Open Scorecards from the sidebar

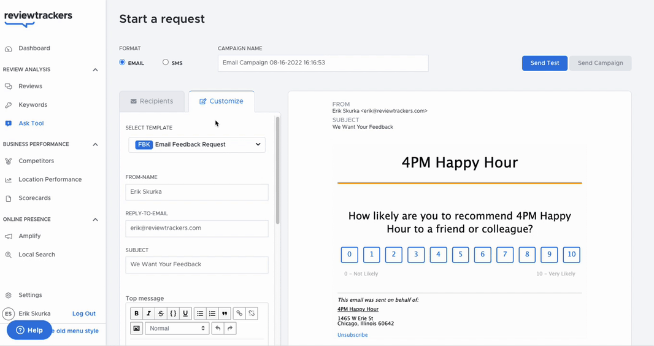tap(34, 198)
